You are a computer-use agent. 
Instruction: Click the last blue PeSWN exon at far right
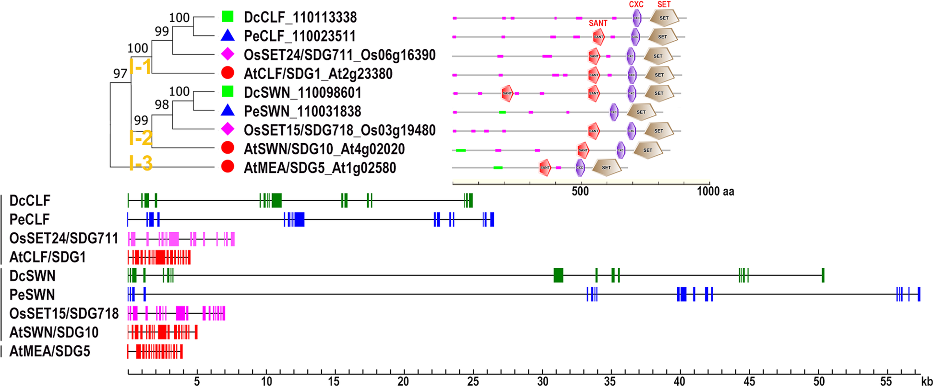(919, 294)
